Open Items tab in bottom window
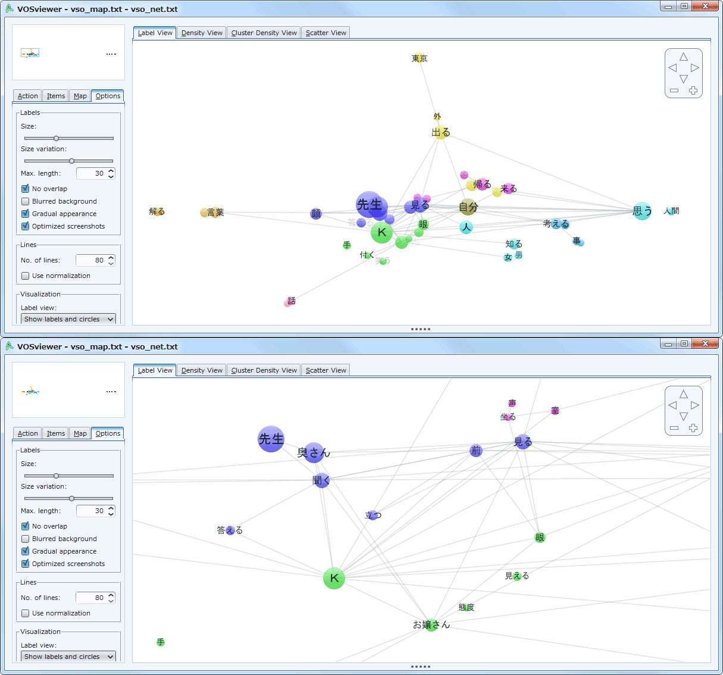The width and height of the screenshot is (723, 675). (x=56, y=433)
